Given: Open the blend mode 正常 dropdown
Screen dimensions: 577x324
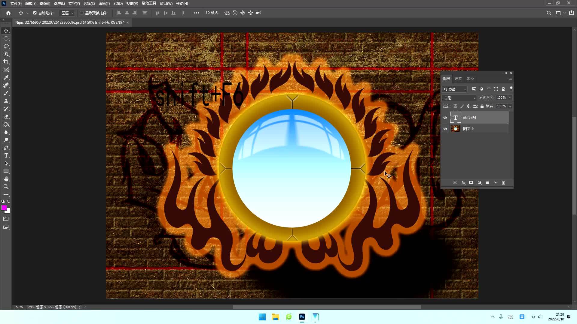Looking at the screenshot, I should [460, 98].
